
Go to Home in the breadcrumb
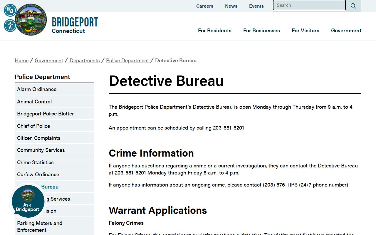(22, 61)
